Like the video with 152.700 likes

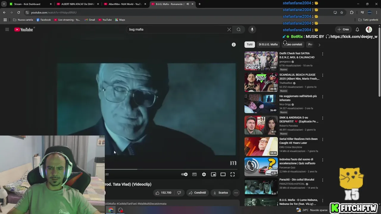pos(163,193)
